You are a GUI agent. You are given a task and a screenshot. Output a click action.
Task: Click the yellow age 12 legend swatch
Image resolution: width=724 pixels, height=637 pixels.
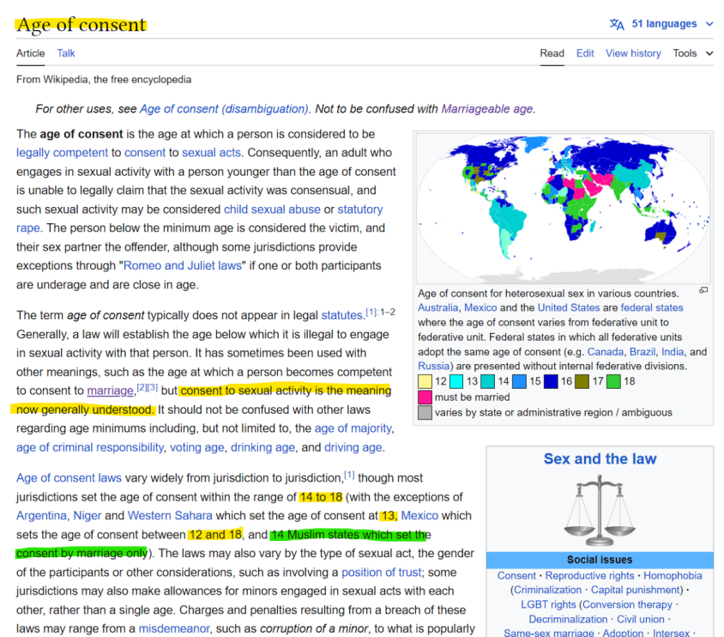(425, 381)
